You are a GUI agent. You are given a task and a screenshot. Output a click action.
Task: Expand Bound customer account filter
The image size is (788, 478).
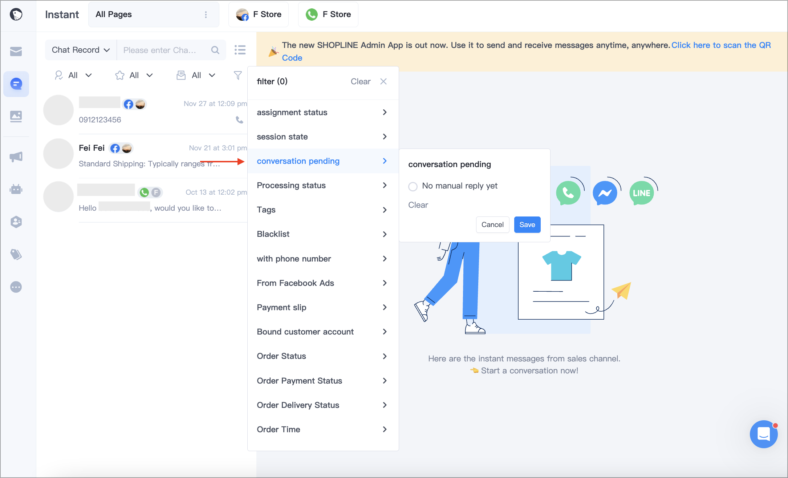(x=323, y=332)
